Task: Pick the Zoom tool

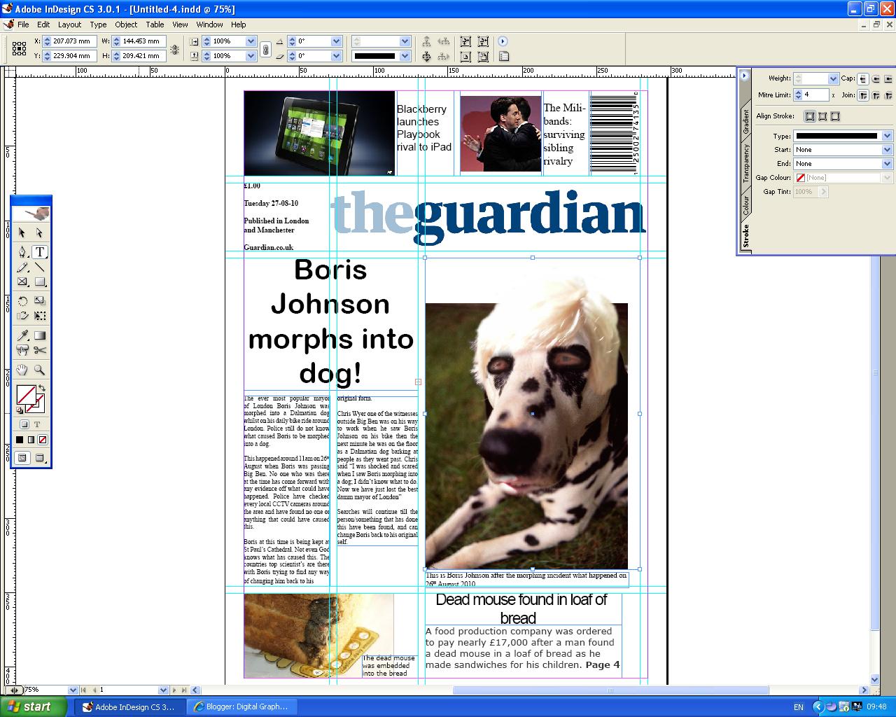Action: coord(39,370)
